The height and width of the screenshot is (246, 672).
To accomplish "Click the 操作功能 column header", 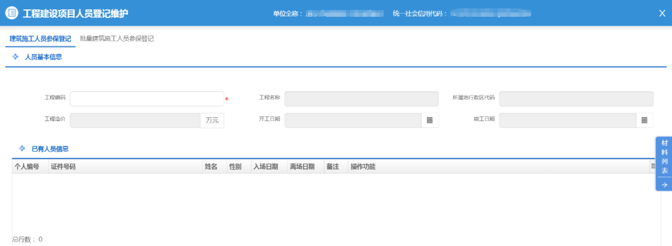I will (x=363, y=166).
